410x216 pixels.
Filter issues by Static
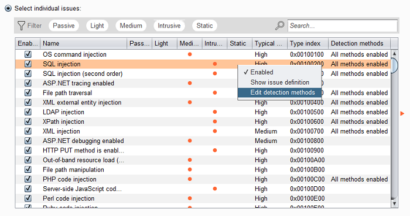[204, 26]
